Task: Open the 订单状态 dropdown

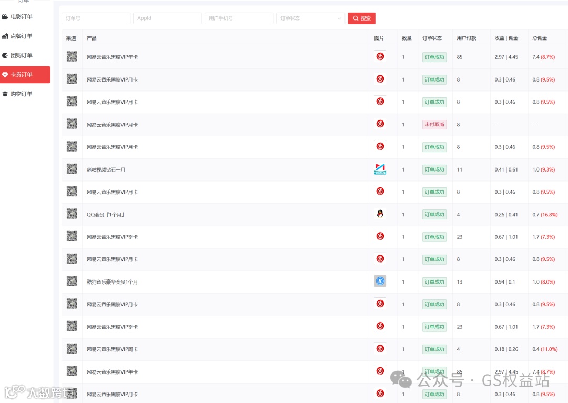Action: point(310,18)
